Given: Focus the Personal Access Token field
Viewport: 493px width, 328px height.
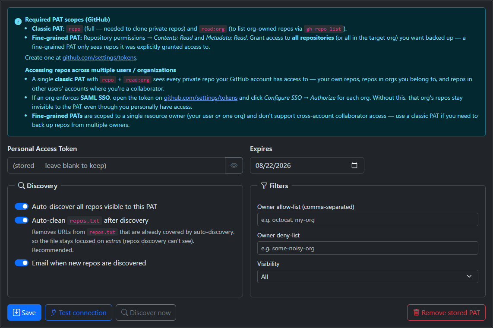Looking at the screenshot, I should point(116,165).
